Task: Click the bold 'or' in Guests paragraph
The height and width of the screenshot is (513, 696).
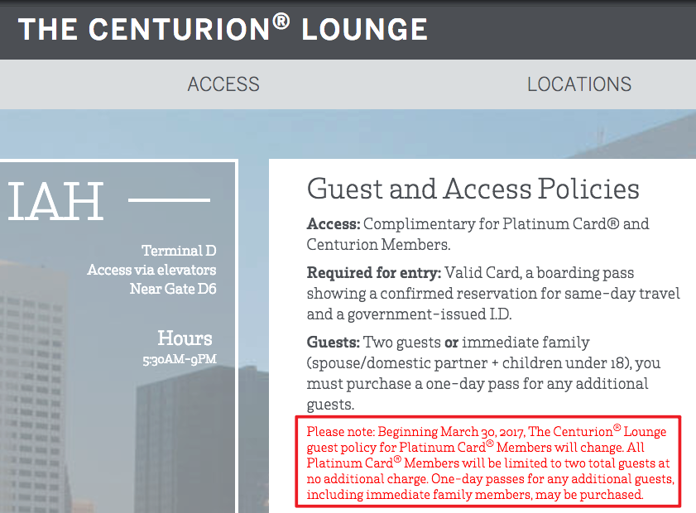Action: pyautogui.click(x=451, y=343)
